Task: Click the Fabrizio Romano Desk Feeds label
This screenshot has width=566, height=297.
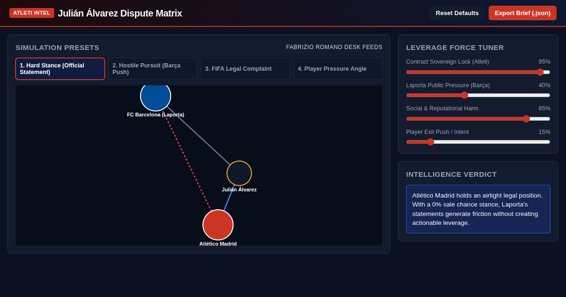Action: [x=334, y=47]
